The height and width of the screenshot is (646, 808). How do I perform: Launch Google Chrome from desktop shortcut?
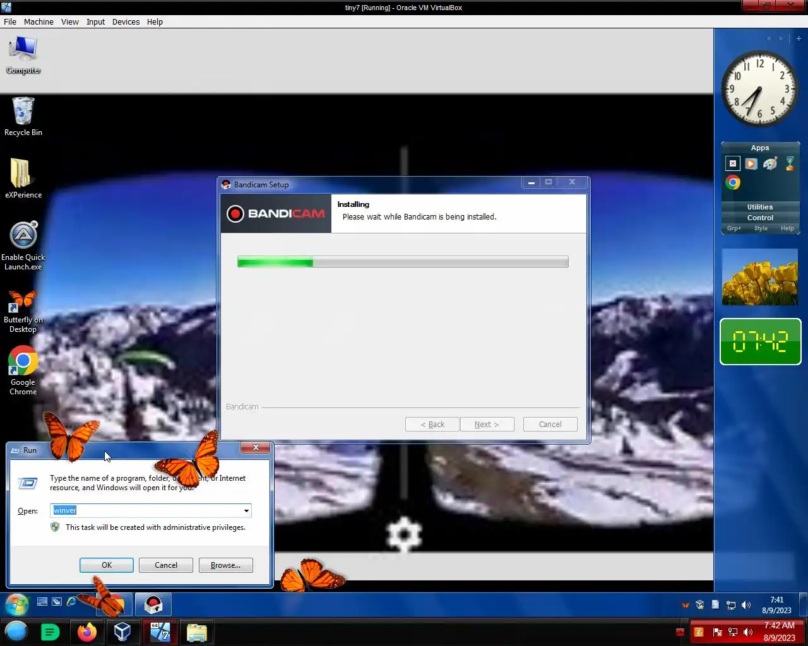point(23,371)
